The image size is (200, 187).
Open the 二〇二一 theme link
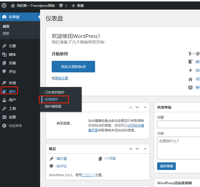88,175
